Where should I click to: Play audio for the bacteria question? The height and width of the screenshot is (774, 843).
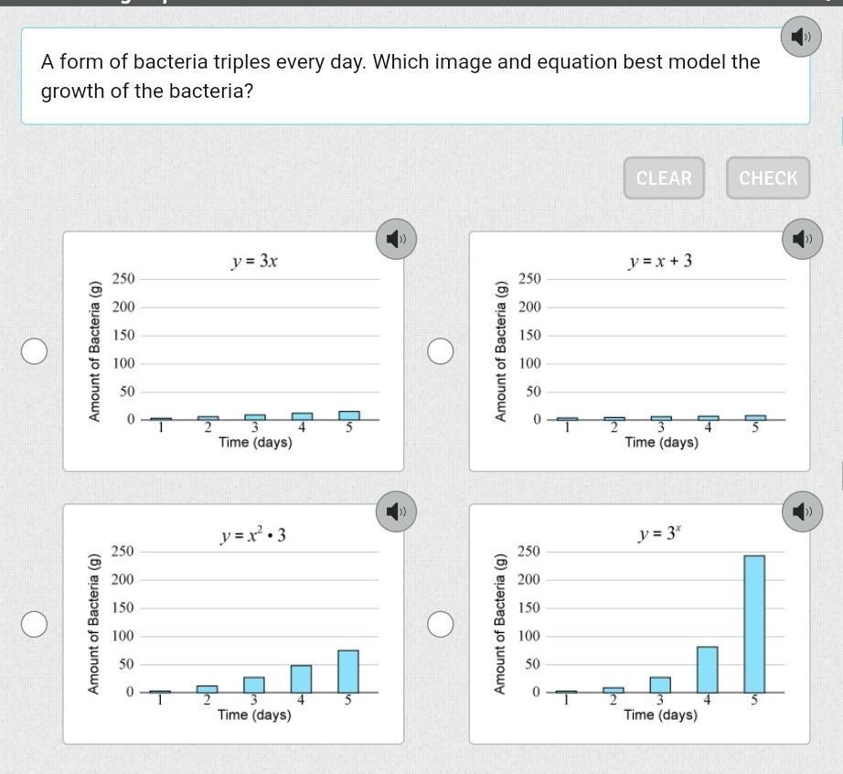802,38
